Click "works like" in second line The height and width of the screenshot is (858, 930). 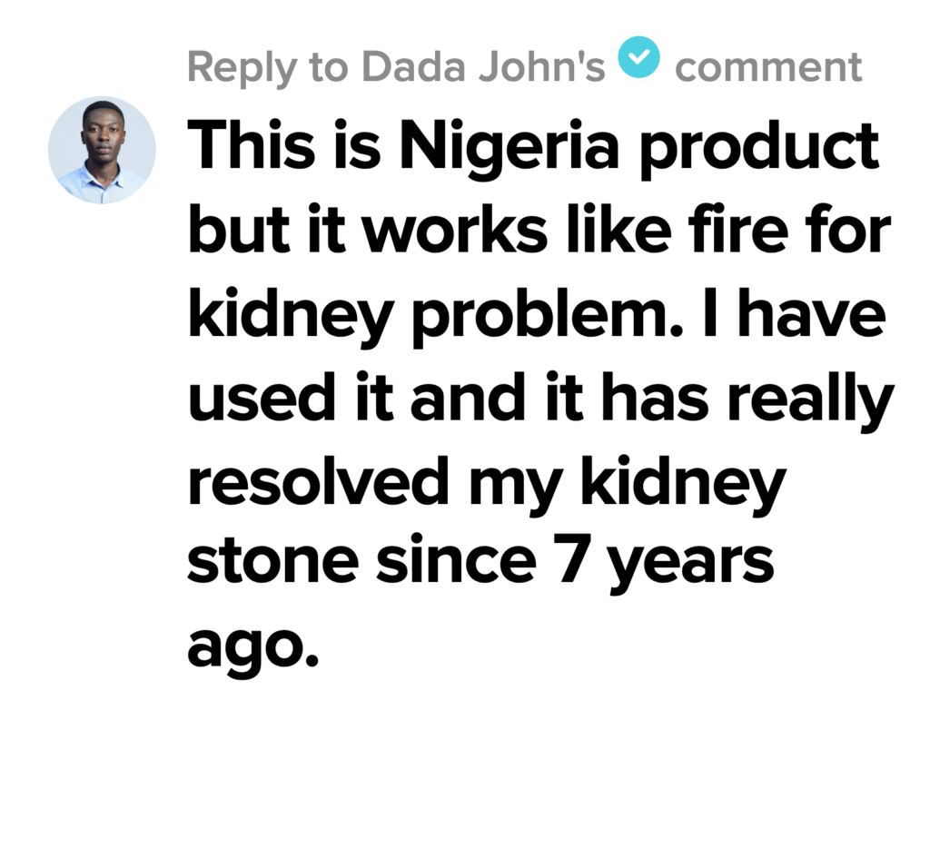519,231
